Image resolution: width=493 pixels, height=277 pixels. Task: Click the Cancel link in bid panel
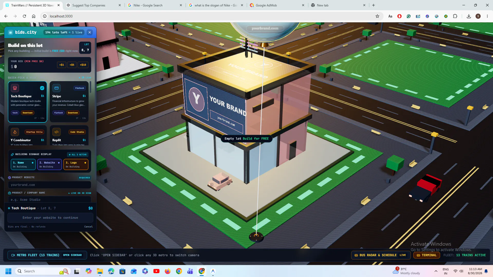tap(88, 227)
